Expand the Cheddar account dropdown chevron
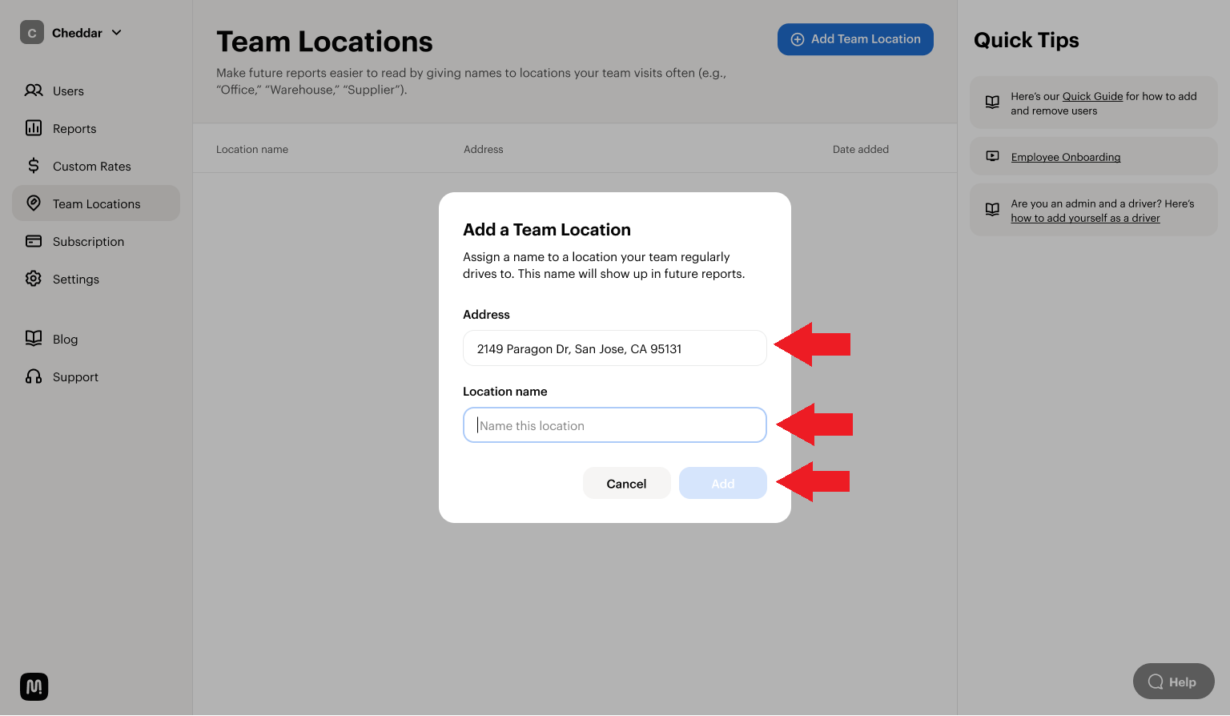This screenshot has width=1230, height=716. coord(117,33)
